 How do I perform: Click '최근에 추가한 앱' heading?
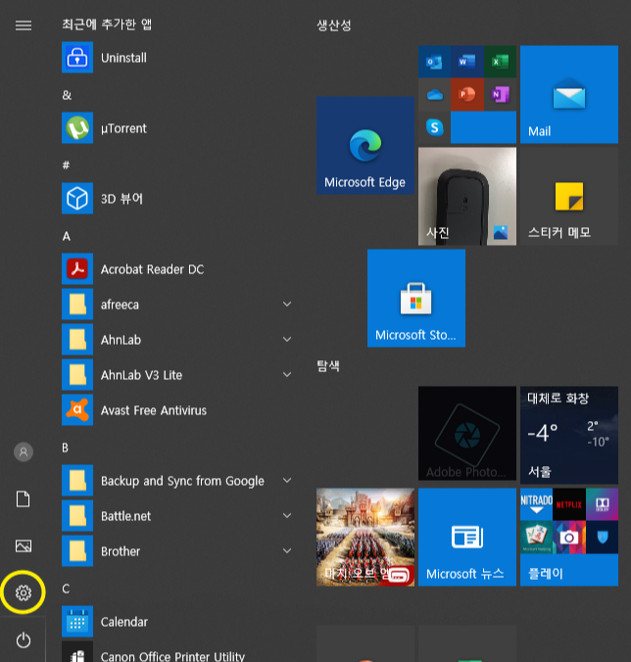pyautogui.click(x=107, y=24)
